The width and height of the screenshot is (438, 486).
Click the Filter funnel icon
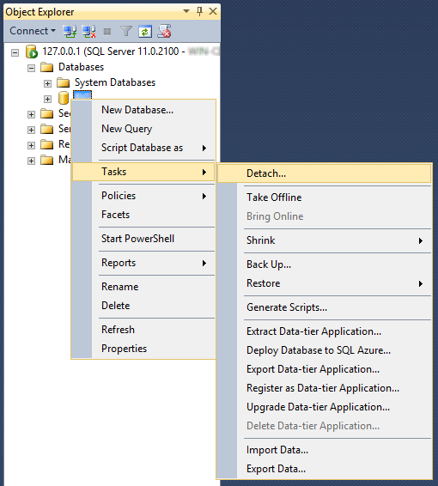pyautogui.click(x=126, y=31)
